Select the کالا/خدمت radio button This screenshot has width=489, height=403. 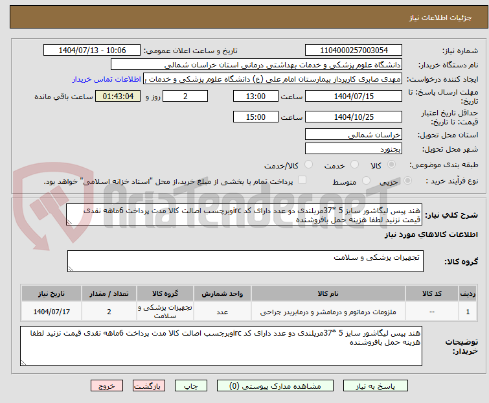tap(308, 165)
